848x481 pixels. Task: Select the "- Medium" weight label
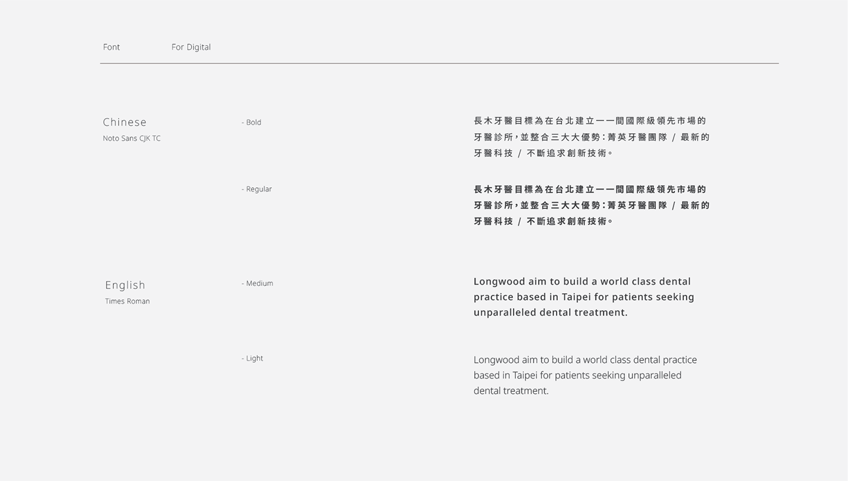tap(257, 284)
